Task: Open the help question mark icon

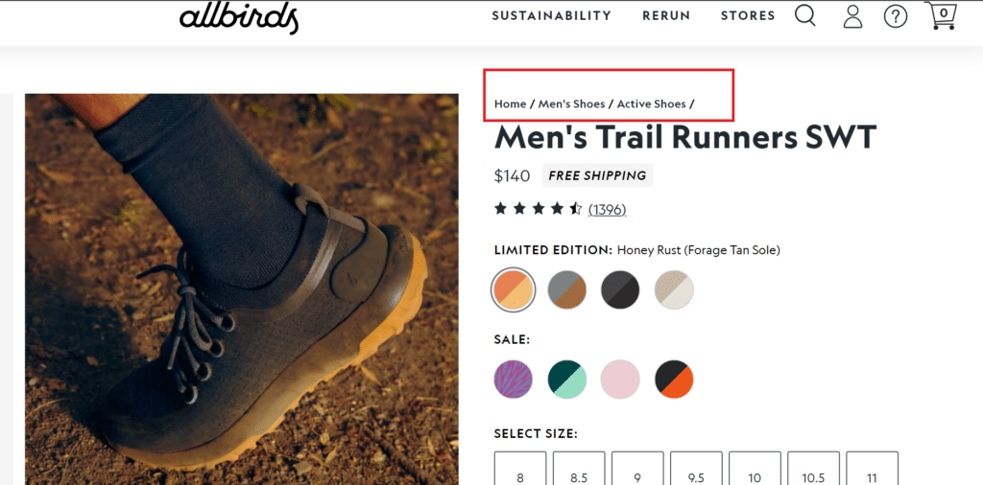Action: pos(896,16)
